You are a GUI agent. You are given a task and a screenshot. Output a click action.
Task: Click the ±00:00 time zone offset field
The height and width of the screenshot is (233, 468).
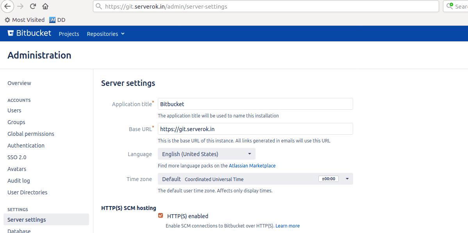[328, 178]
